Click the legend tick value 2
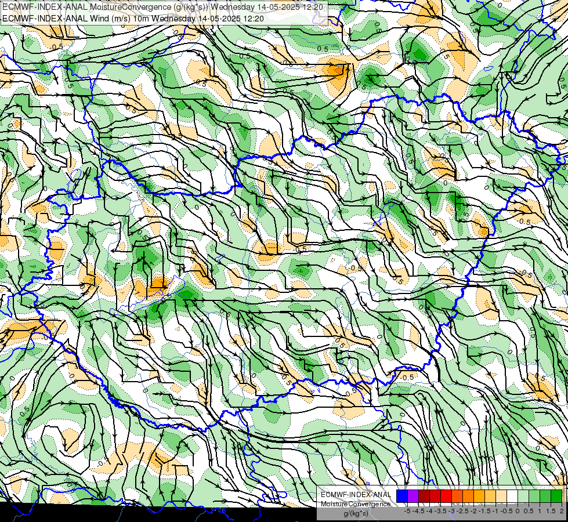The height and width of the screenshot is (522, 568). [x=562, y=511]
